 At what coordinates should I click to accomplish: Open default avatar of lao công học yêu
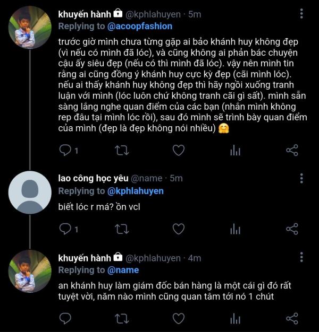click(30, 193)
